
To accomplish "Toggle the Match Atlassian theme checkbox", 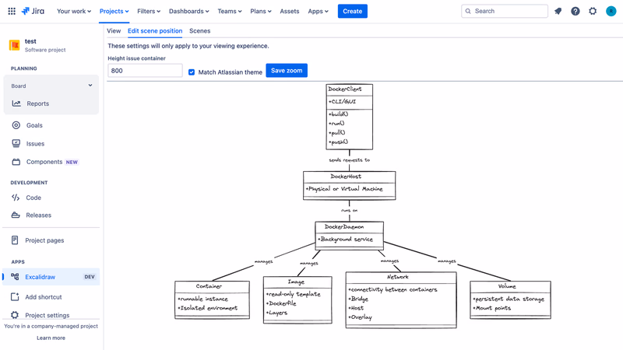I will point(192,72).
